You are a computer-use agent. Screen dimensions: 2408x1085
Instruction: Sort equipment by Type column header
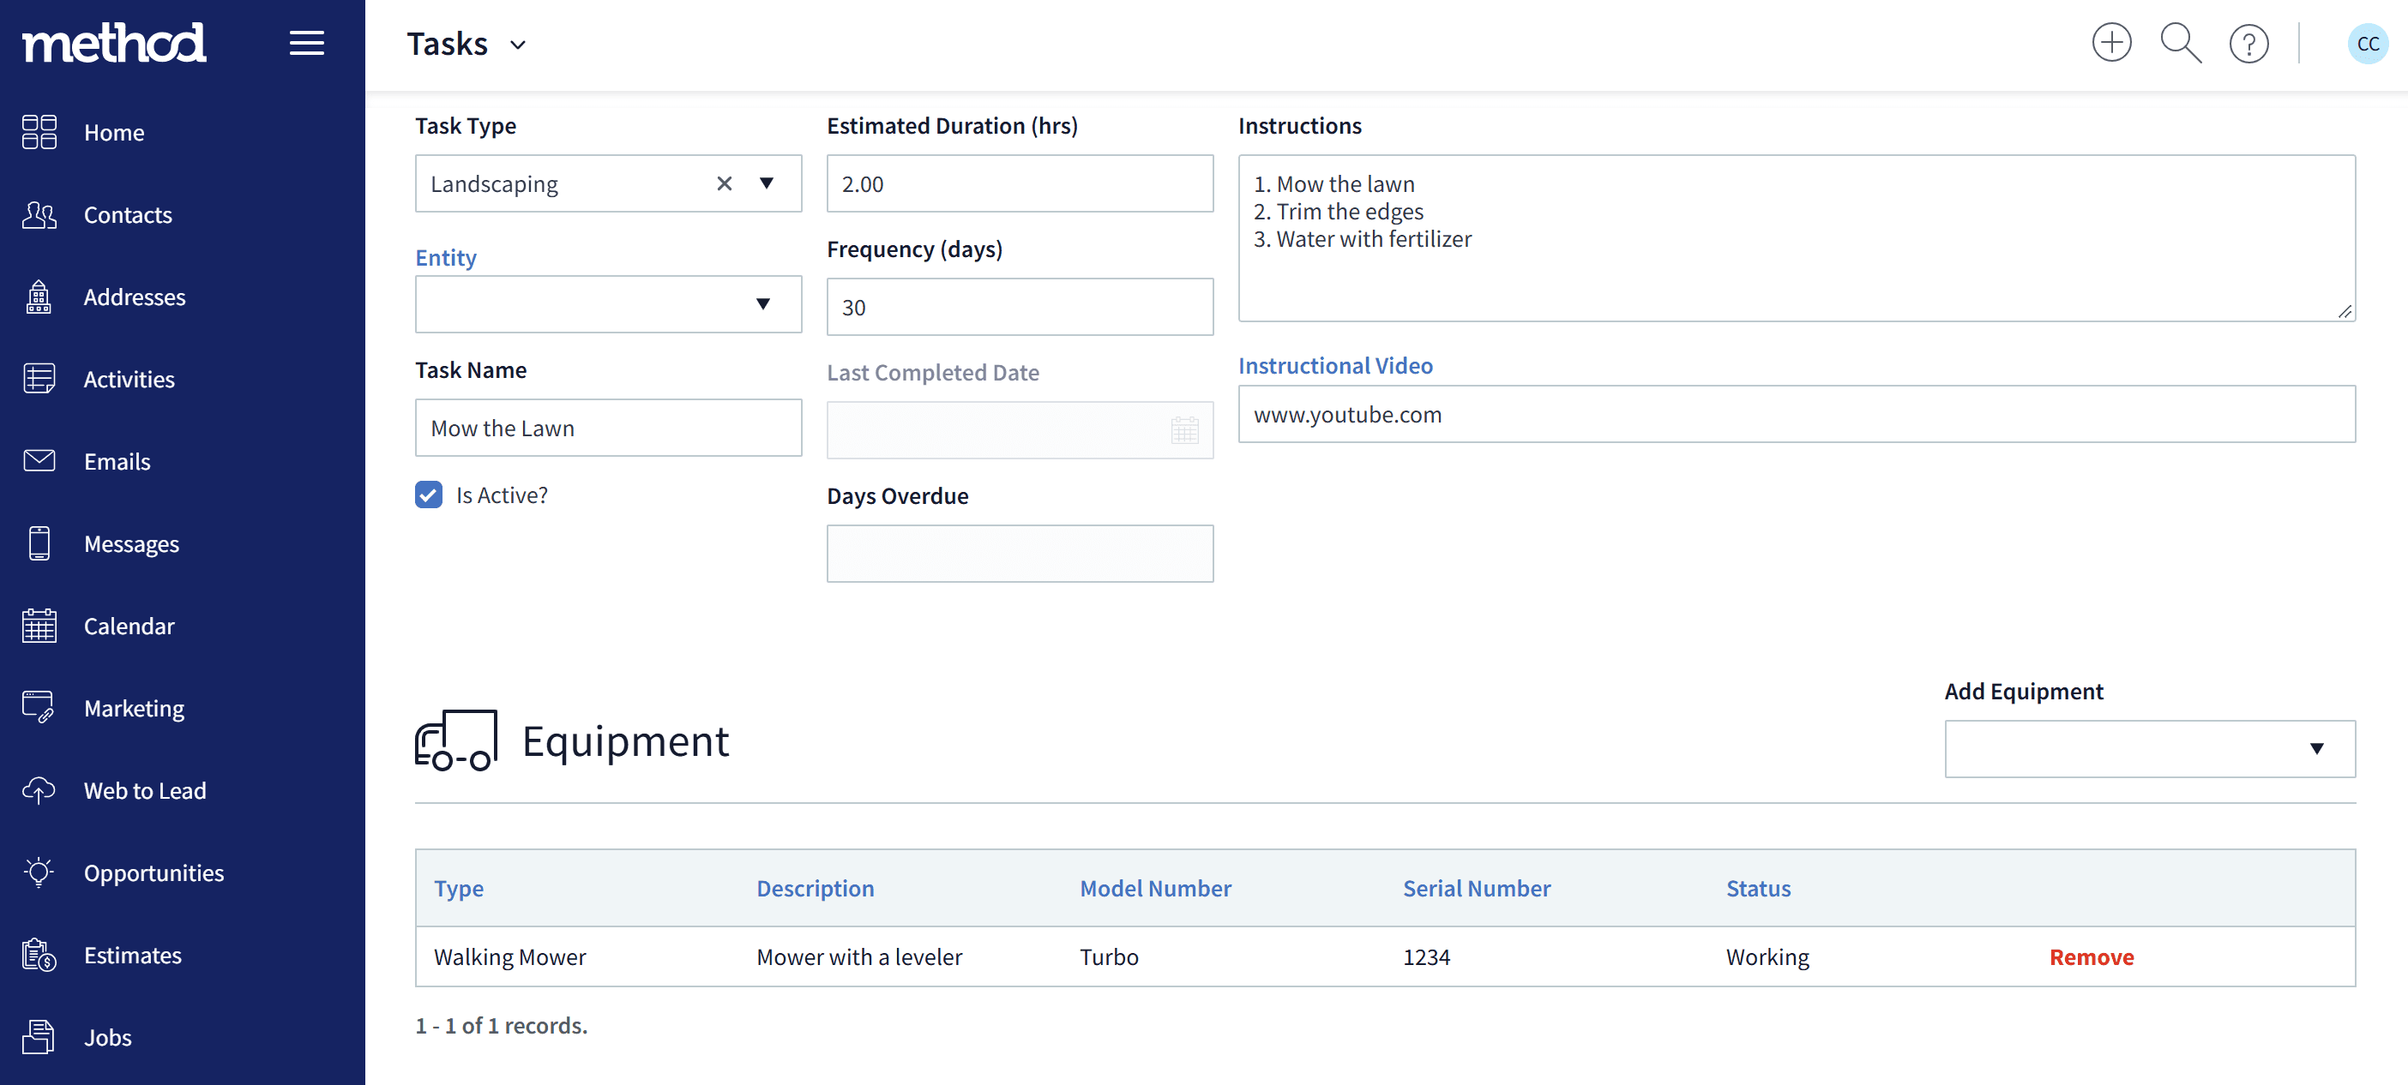pyautogui.click(x=458, y=888)
